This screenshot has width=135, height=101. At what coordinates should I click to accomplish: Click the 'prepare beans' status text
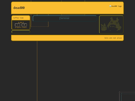click(x=21, y=27)
